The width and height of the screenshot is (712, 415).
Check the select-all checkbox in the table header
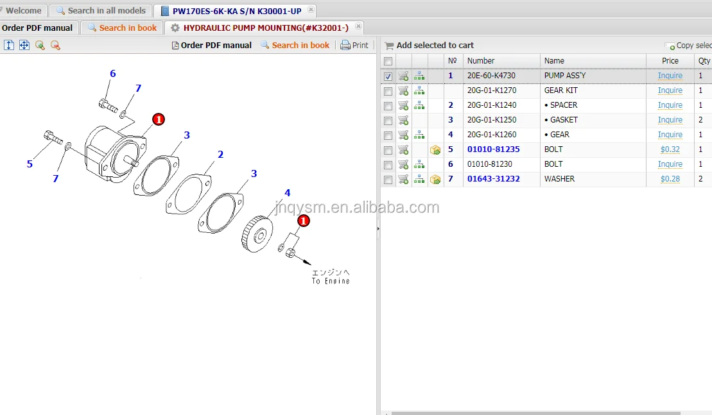pyautogui.click(x=388, y=62)
